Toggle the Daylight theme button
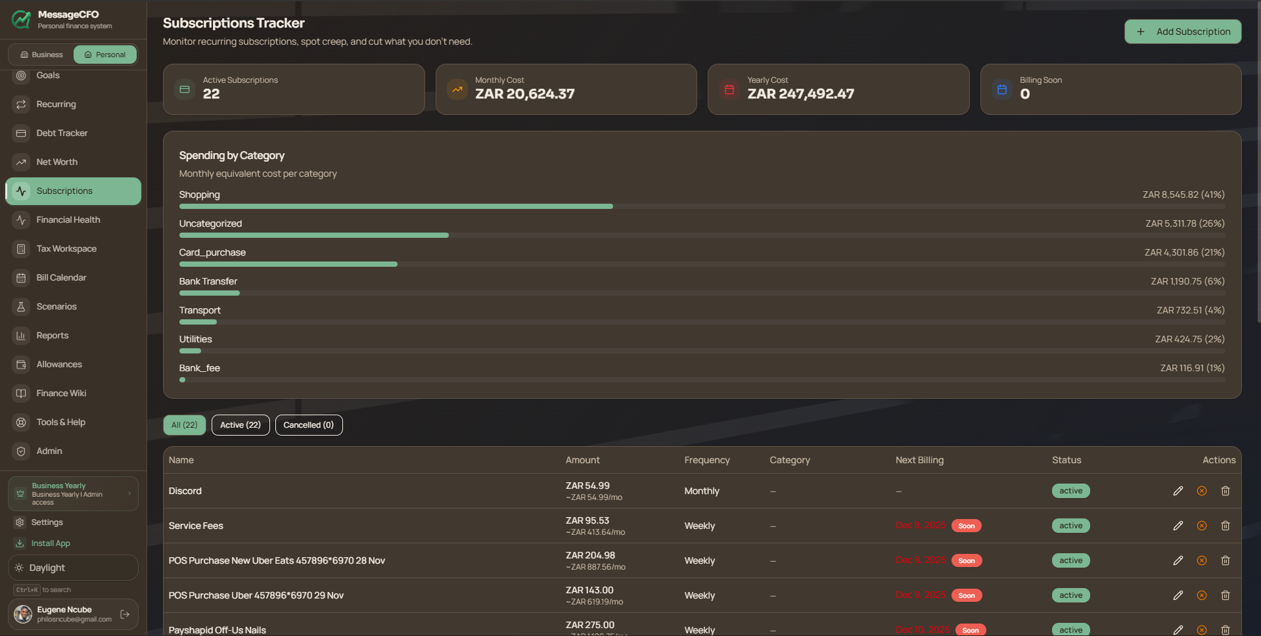1261x636 pixels. point(73,568)
